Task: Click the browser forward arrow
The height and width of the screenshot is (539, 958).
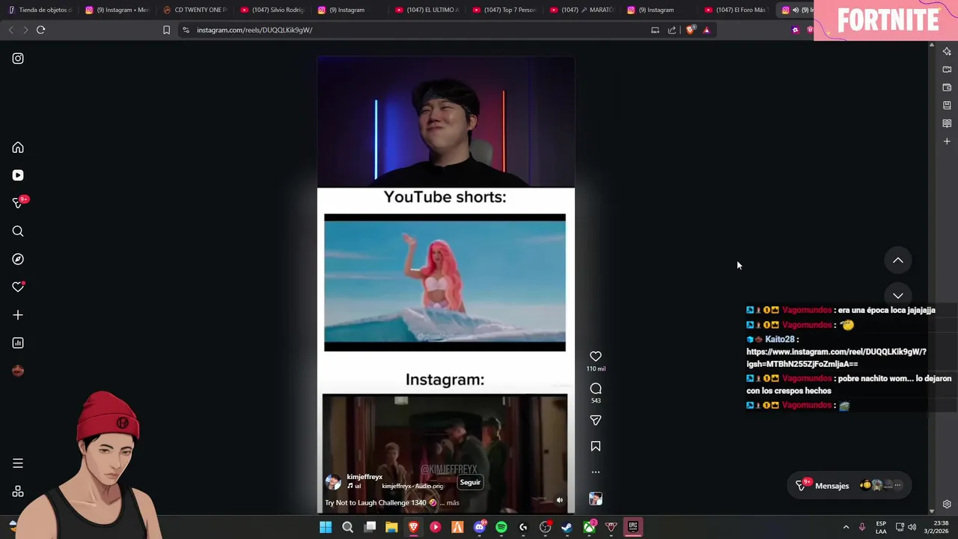Action: point(25,30)
